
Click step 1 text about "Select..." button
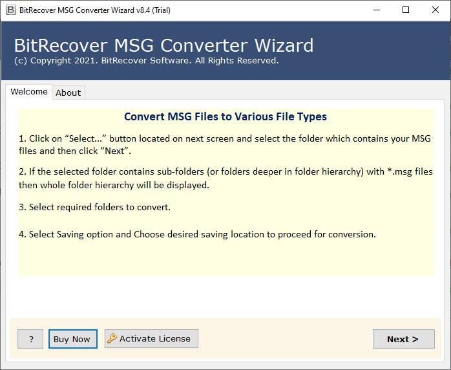point(225,144)
